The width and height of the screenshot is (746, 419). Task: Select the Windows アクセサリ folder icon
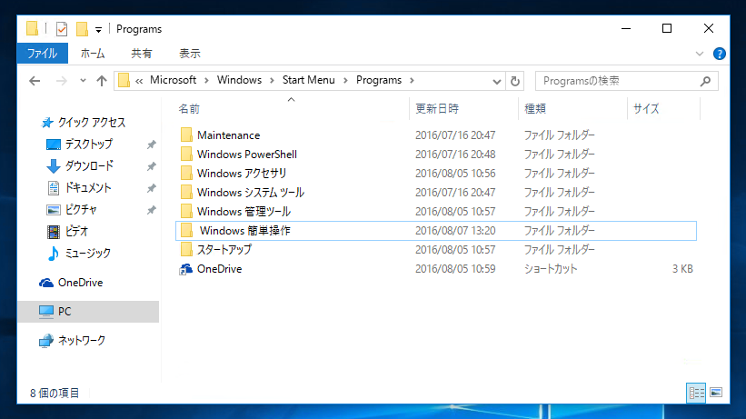(186, 173)
